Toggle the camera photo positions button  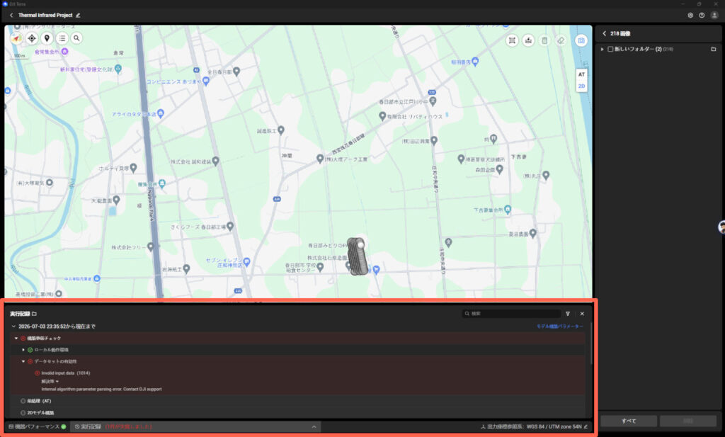581,40
